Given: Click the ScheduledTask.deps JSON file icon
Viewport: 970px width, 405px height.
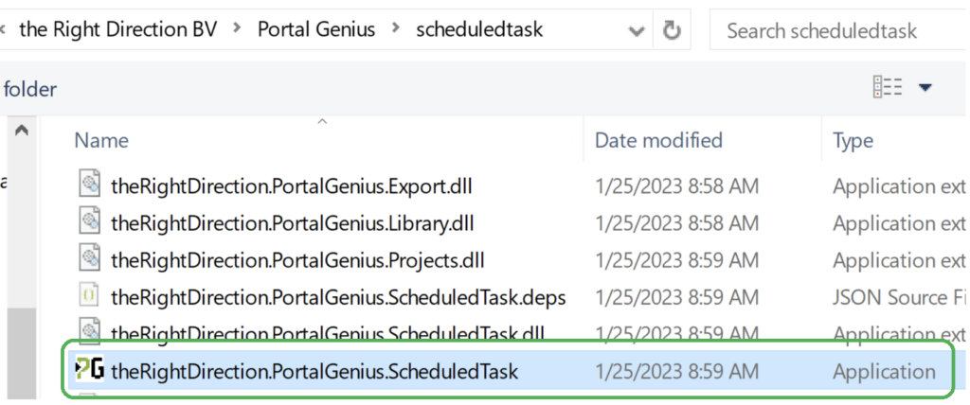Looking at the screenshot, I should pos(90,297).
